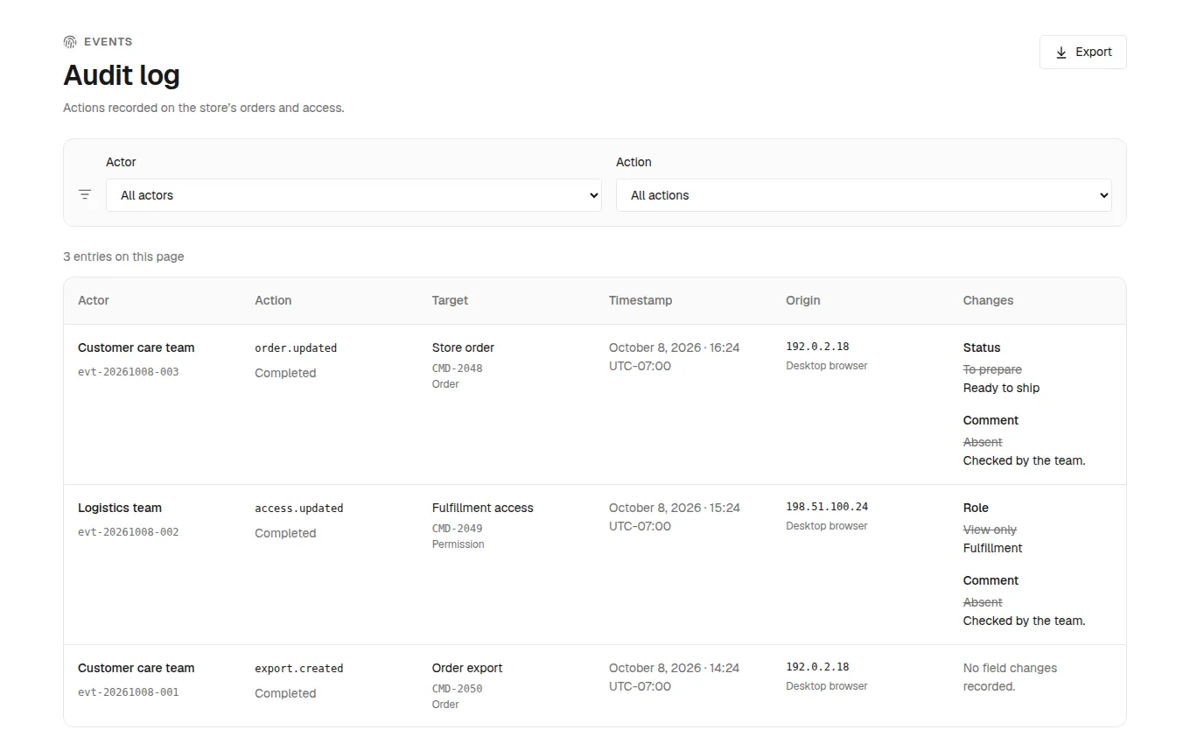Select the '3 entries on this page' text

click(123, 256)
